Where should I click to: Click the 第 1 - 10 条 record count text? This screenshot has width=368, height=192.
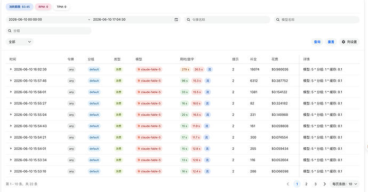click(x=21, y=184)
